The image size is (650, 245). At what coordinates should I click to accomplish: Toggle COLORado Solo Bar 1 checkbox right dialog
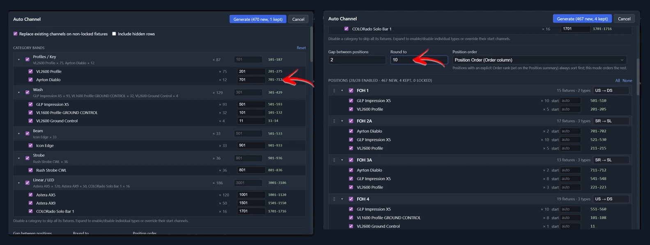coord(346,29)
